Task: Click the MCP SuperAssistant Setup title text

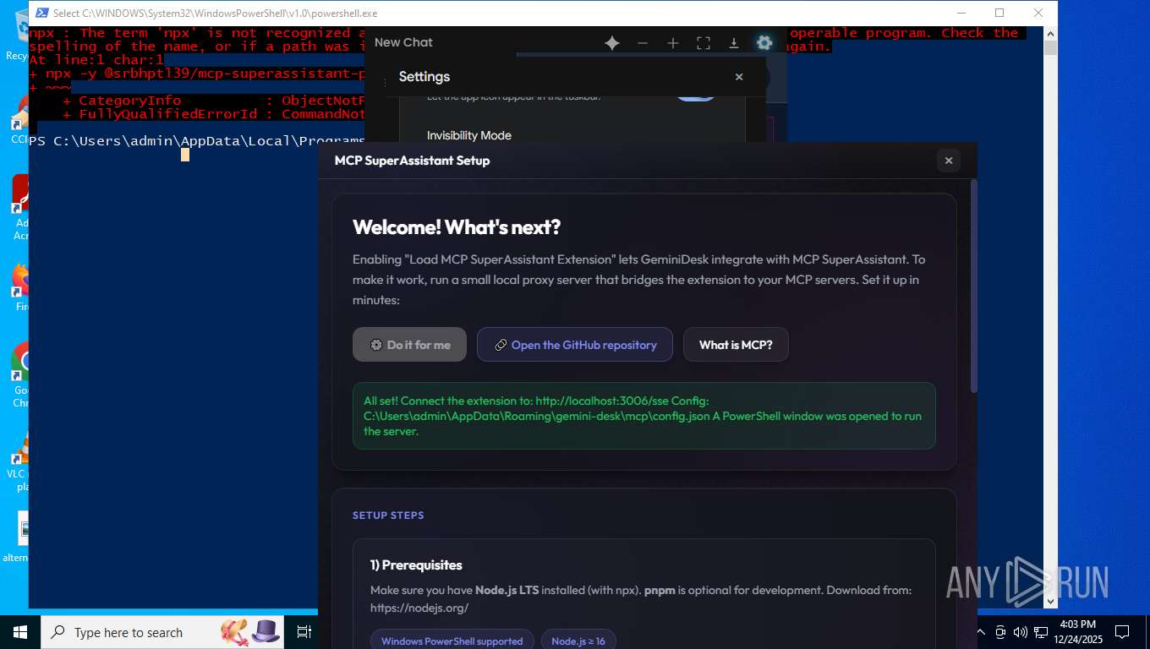Action: [412, 161]
